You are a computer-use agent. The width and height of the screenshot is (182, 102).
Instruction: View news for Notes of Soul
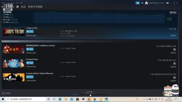click(173, 53)
